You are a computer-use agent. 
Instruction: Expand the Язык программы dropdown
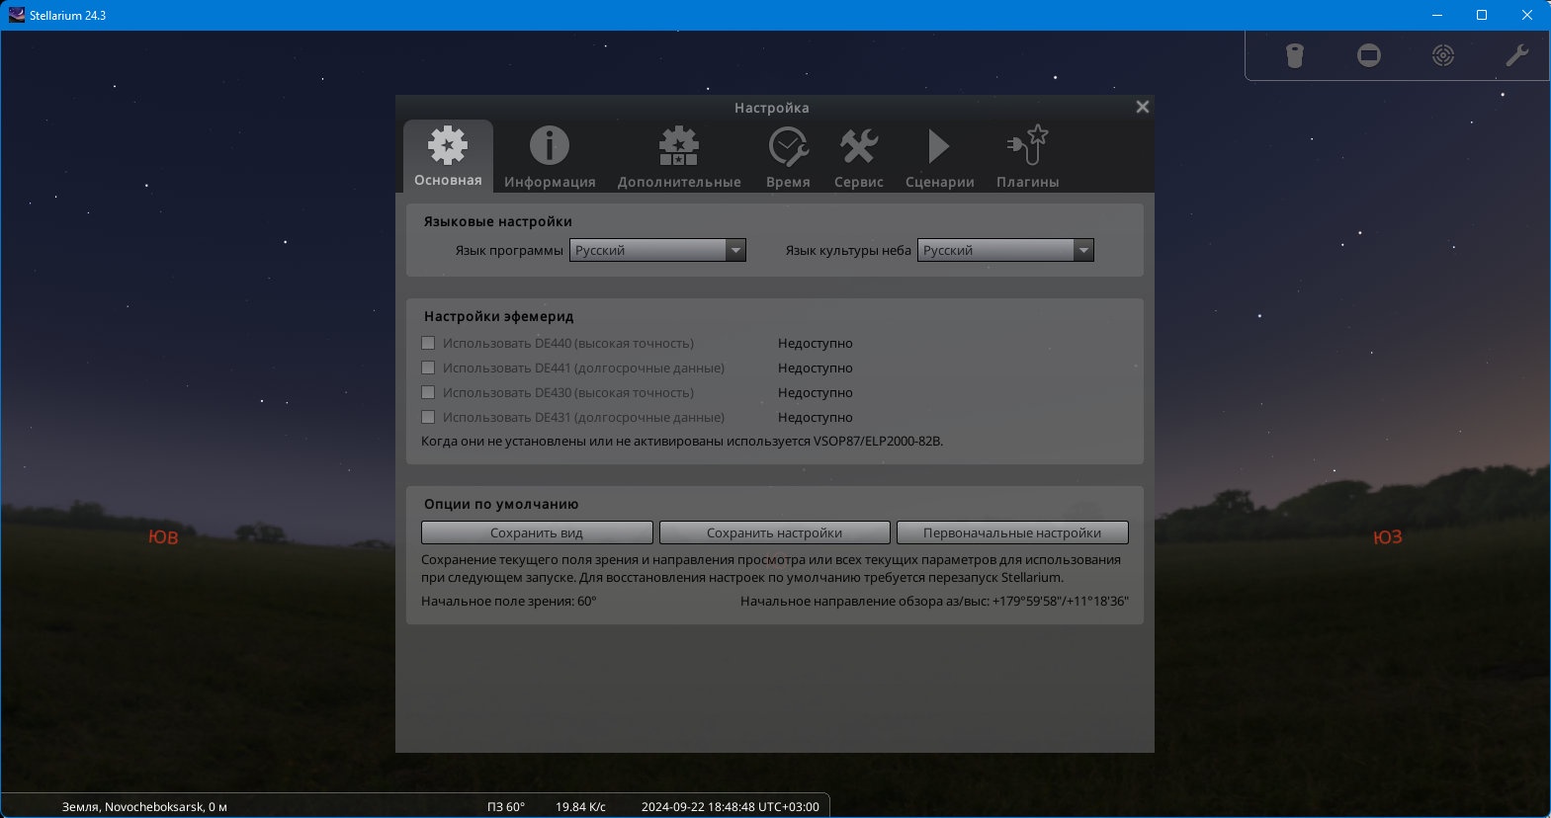click(x=657, y=250)
